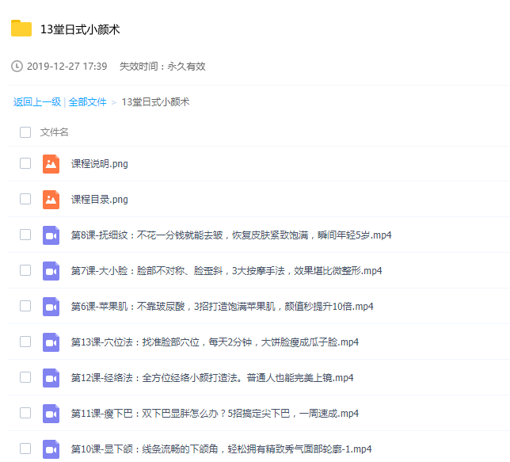Viewport: 510px width, 462px height.
Task: Click the video icon for 第13课-穴位法
Action: pyautogui.click(x=51, y=342)
